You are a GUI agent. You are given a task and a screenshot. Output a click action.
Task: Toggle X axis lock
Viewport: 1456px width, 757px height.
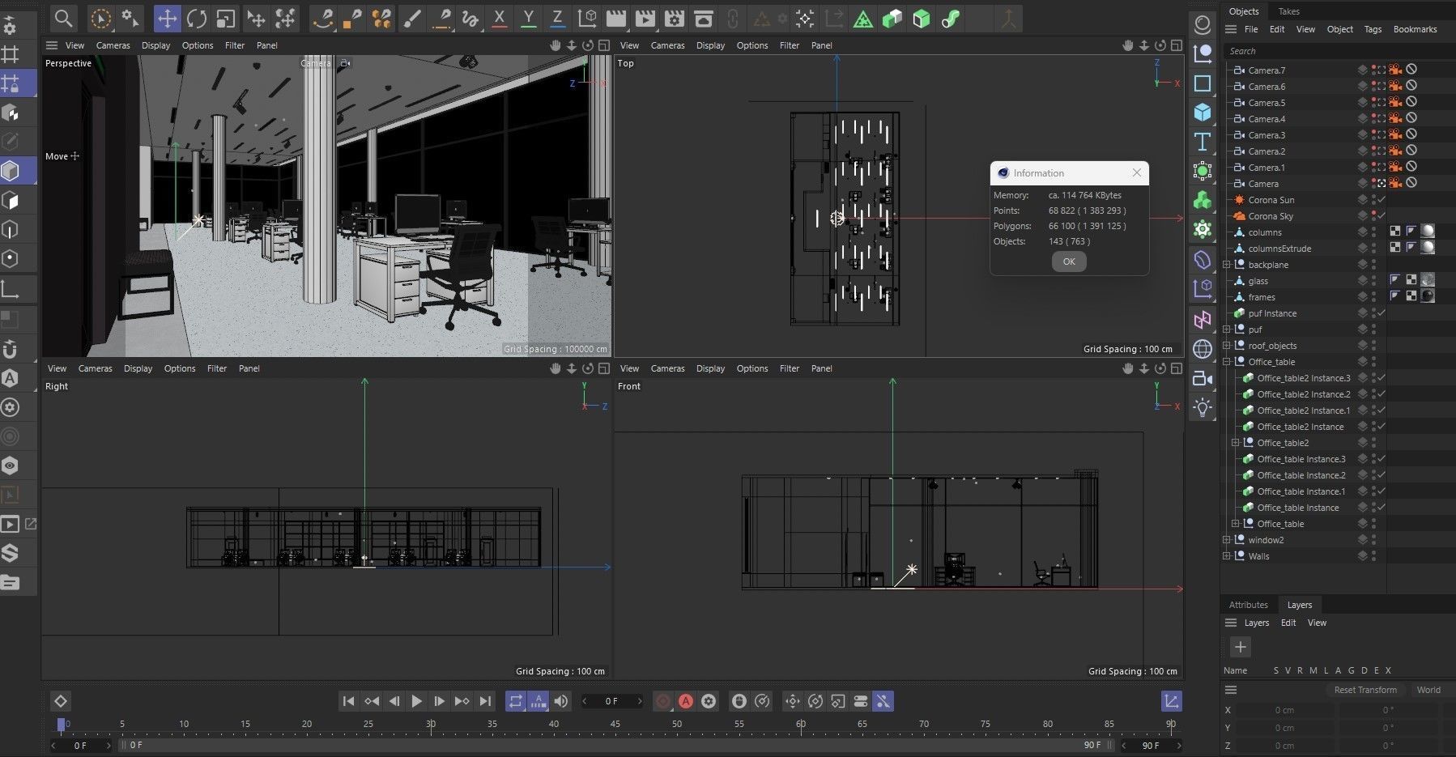pos(499,18)
